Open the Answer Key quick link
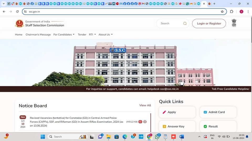252x141 pixels. pyautogui.click(x=177, y=126)
